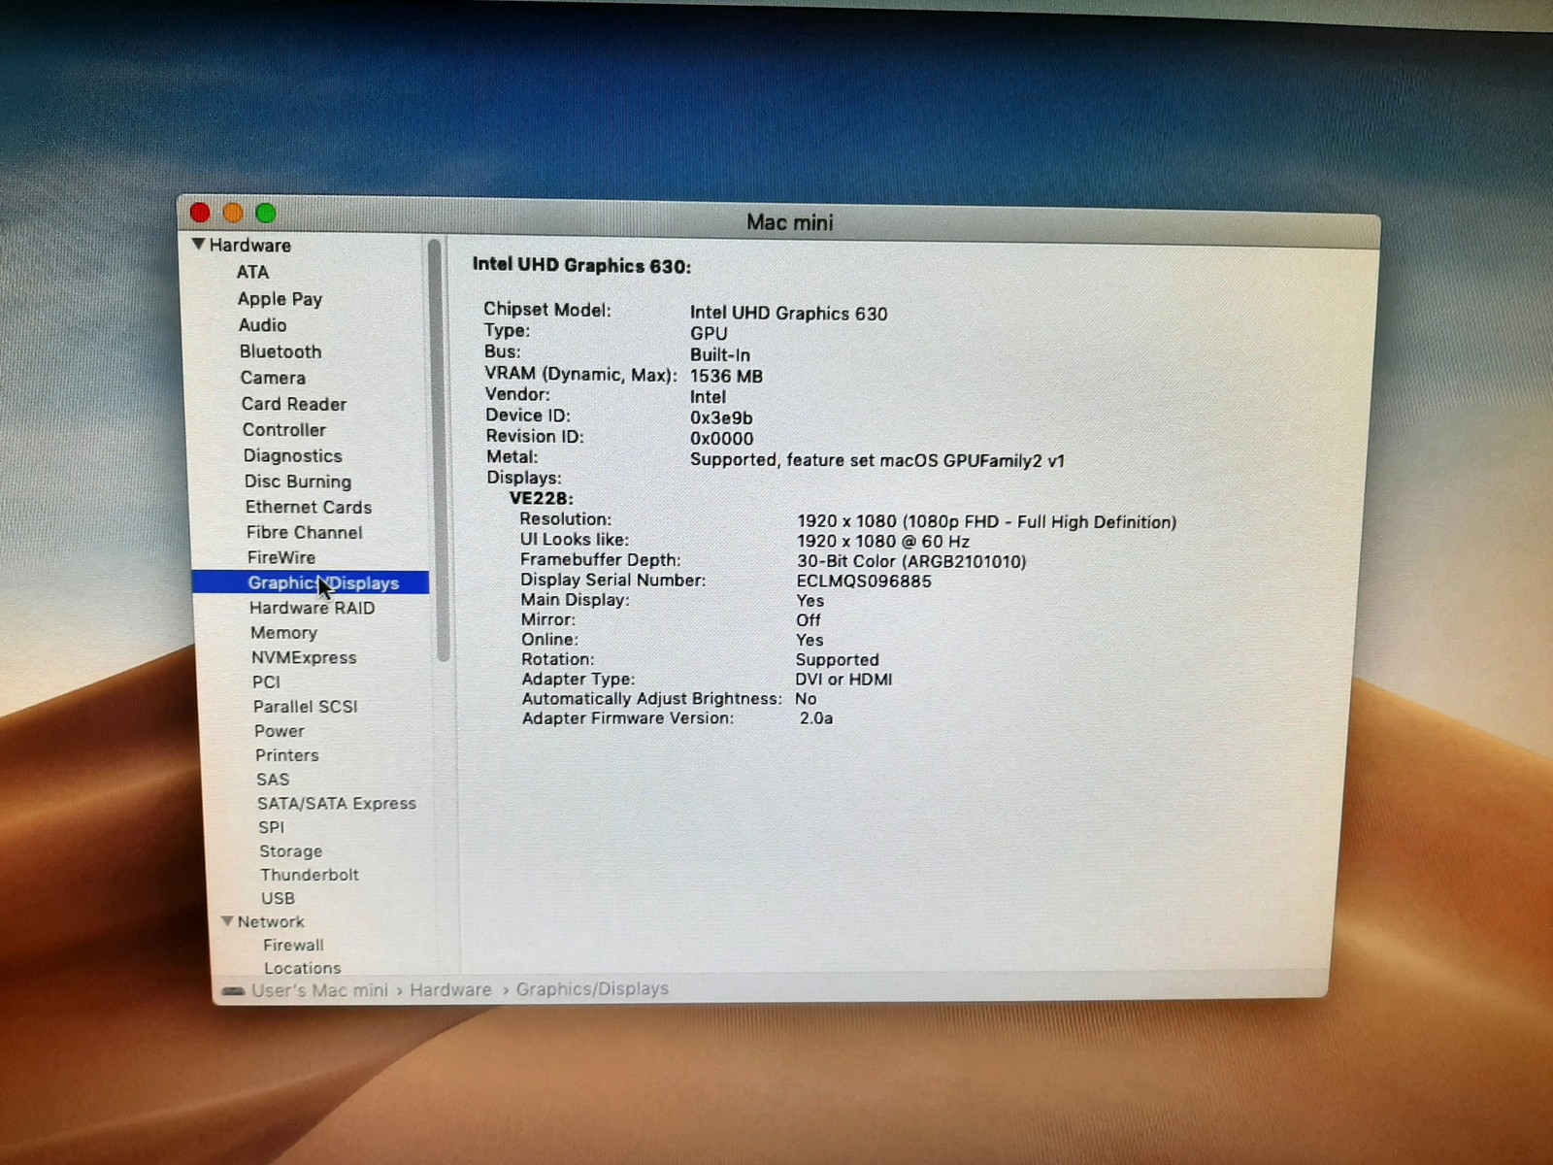Select Audio in the sidebar
Viewport: 1553px width, 1165px height.
click(x=262, y=325)
